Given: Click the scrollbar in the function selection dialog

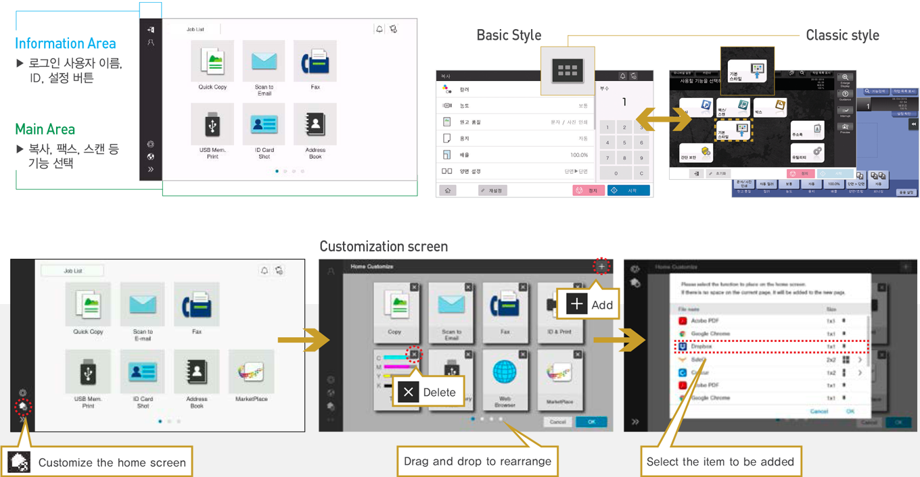Looking at the screenshot, I should pos(868,338).
